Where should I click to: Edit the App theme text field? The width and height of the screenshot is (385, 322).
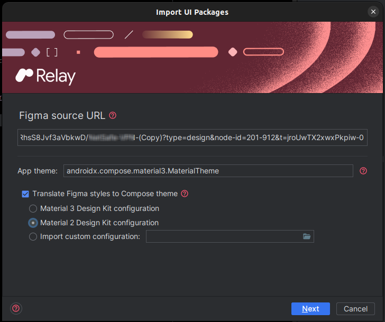pos(208,171)
